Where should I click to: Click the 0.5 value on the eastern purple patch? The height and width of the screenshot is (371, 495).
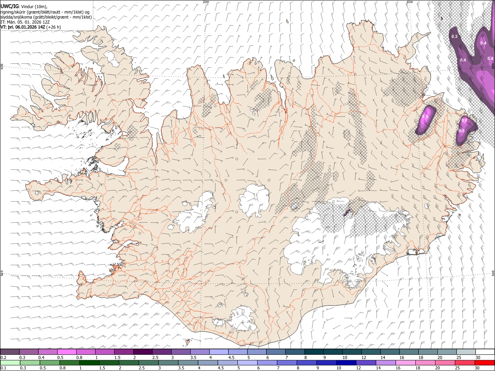461,131
